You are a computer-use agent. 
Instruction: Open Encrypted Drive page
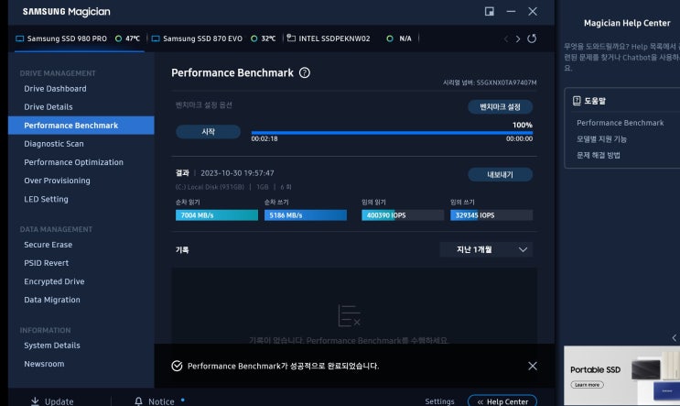54,281
